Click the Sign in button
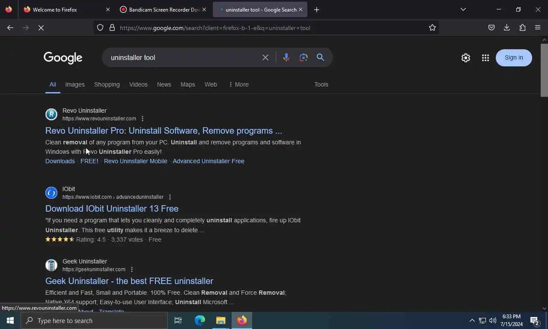 pyautogui.click(x=514, y=58)
